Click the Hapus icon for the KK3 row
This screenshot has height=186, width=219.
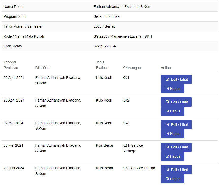[167, 133]
